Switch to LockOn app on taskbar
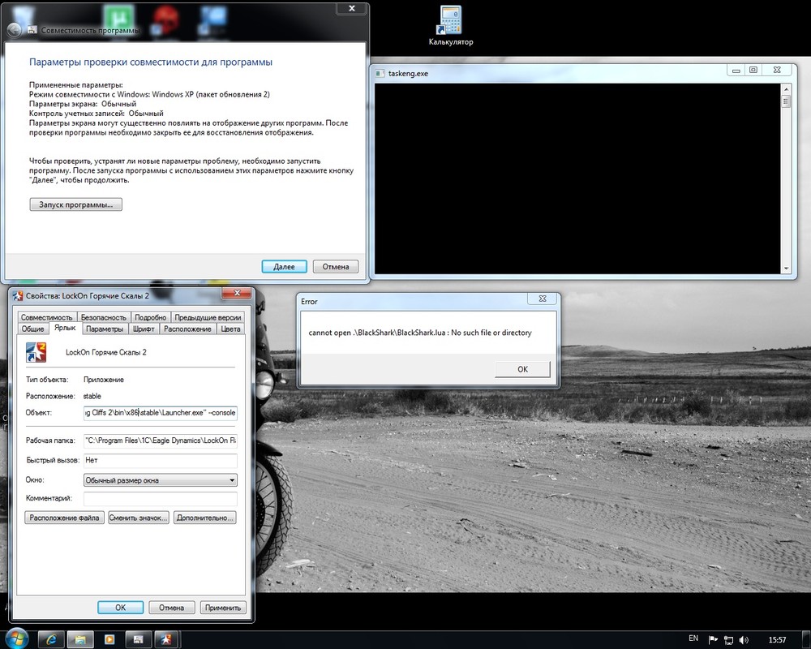Screen dimensions: 811x649 pos(166,640)
